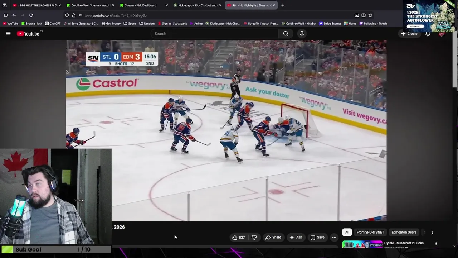
Task: Open the YouTube bookmark in bookmarks bar
Action: click(x=10, y=24)
